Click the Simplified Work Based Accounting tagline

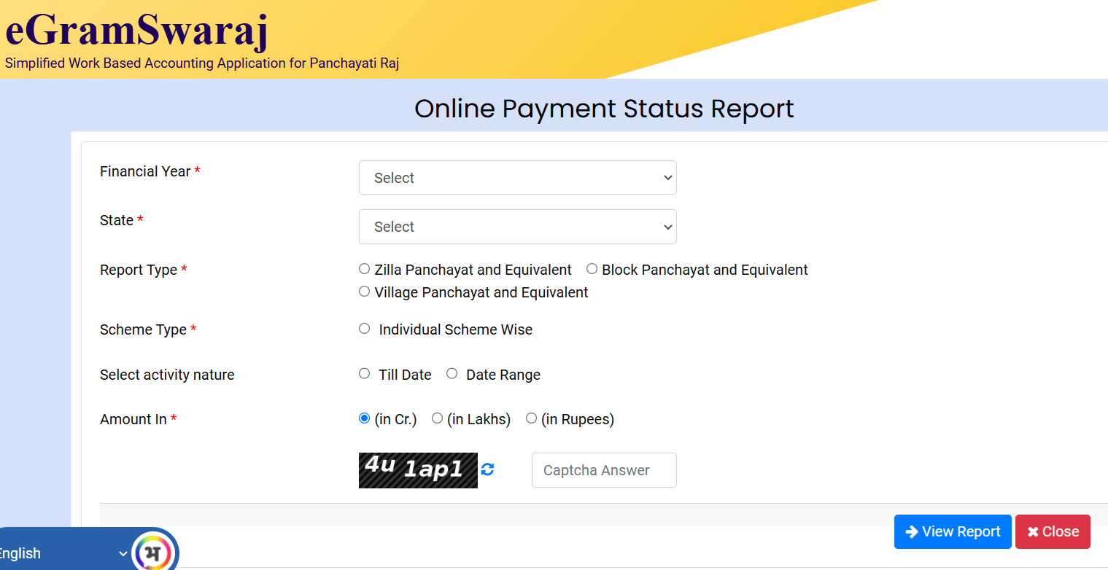202,63
